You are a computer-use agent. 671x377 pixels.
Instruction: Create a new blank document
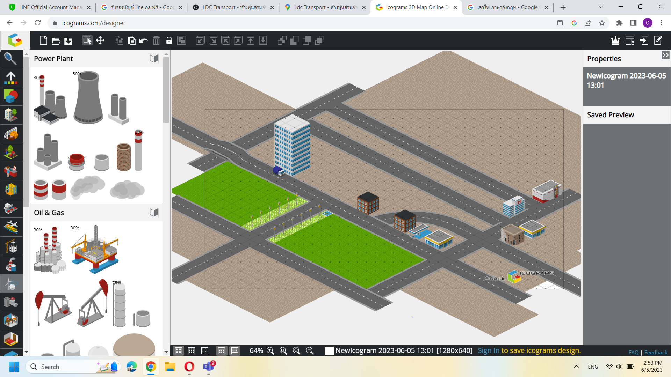(43, 41)
